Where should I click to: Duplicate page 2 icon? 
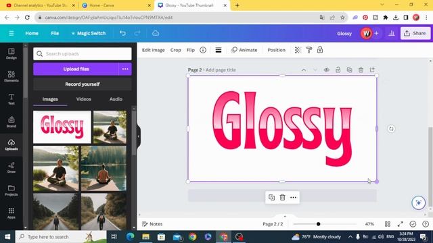pos(349,70)
